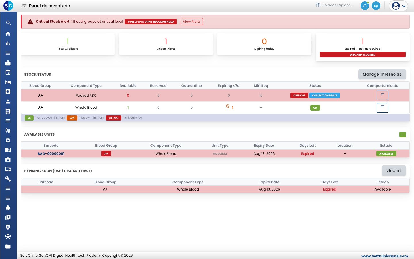This screenshot has width=414, height=259.
Task: Click the Critical badge in Packed RBC row
Action: click(x=299, y=96)
